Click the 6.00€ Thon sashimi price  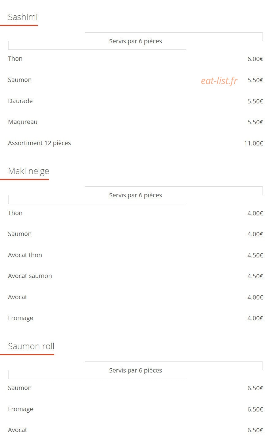[x=255, y=59]
